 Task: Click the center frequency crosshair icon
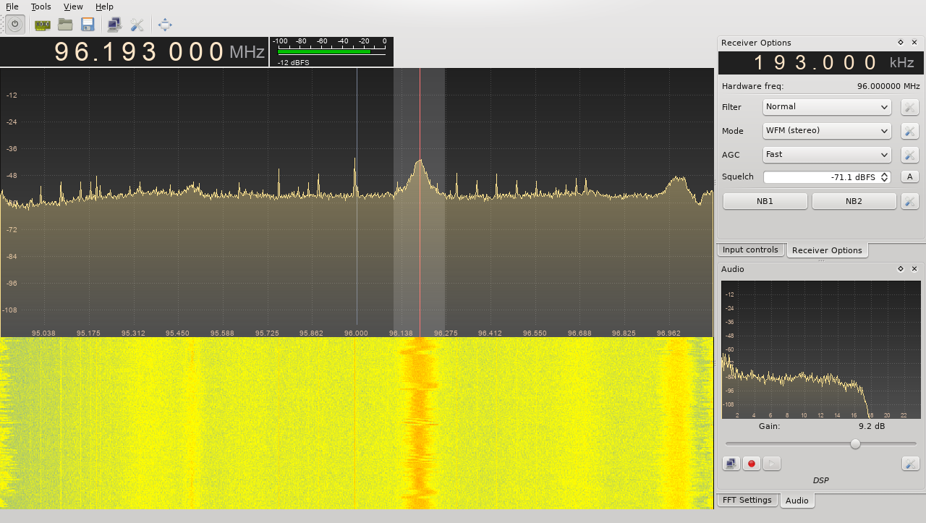click(x=164, y=24)
